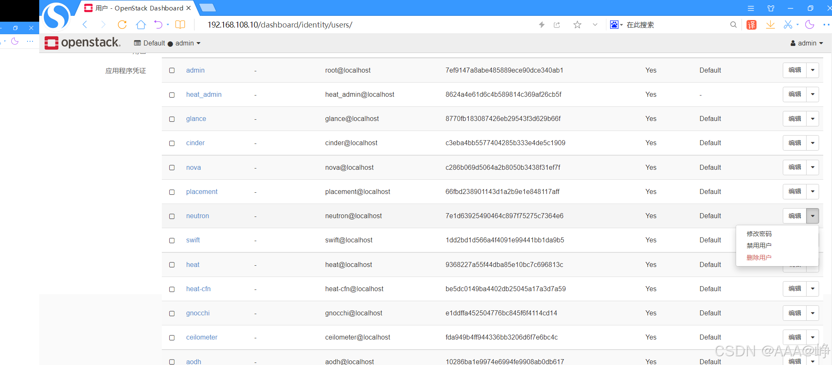
Task: Open the admin user menu at top right
Action: [x=807, y=43]
